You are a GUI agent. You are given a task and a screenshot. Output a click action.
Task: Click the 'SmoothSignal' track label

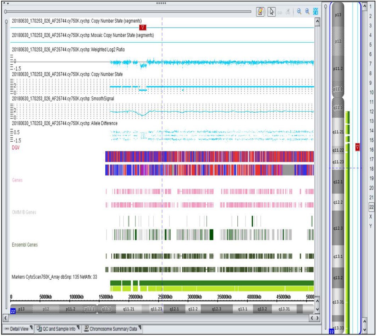[63, 99]
